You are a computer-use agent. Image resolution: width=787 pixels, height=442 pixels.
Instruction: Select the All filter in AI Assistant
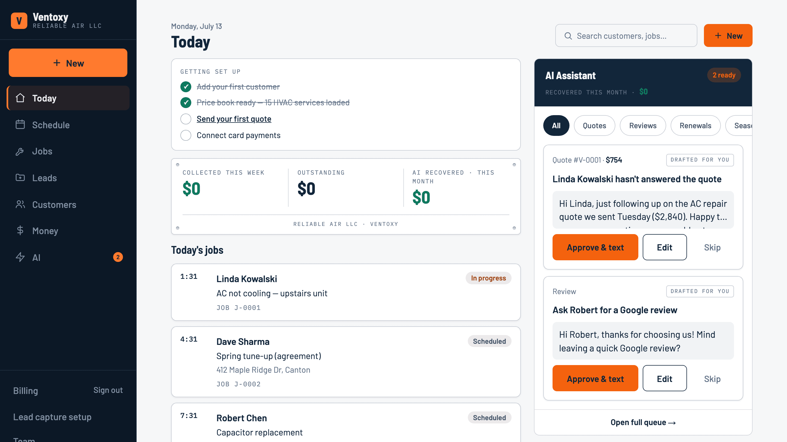pyautogui.click(x=556, y=126)
